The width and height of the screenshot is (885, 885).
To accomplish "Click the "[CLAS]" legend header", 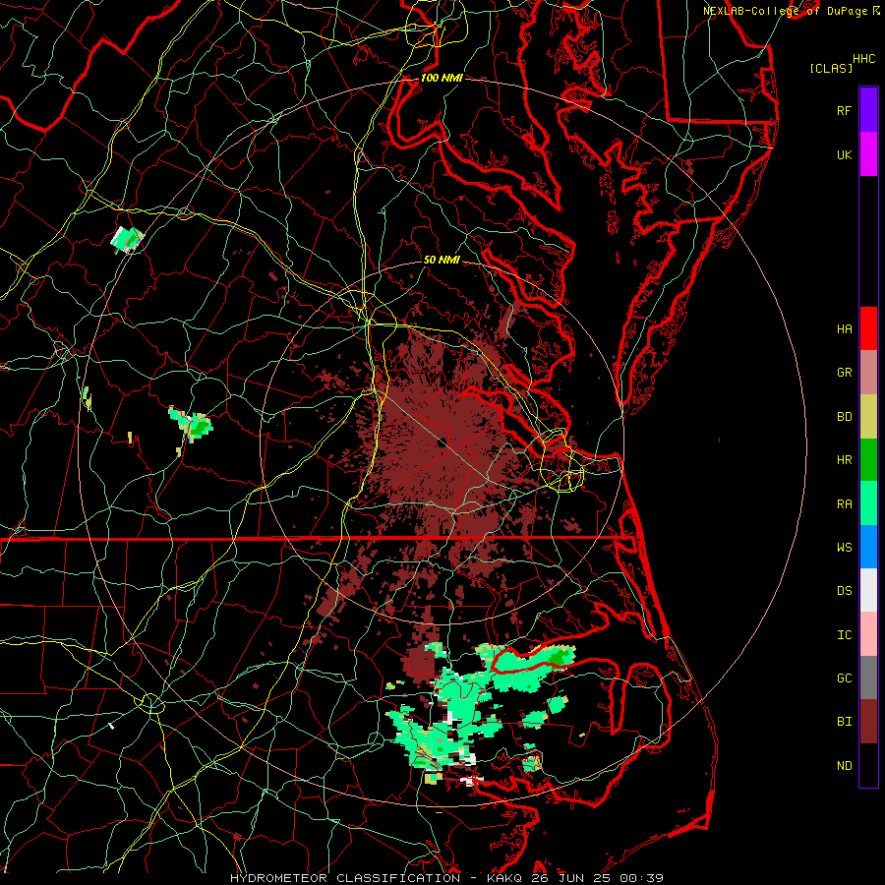I will coord(831,68).
